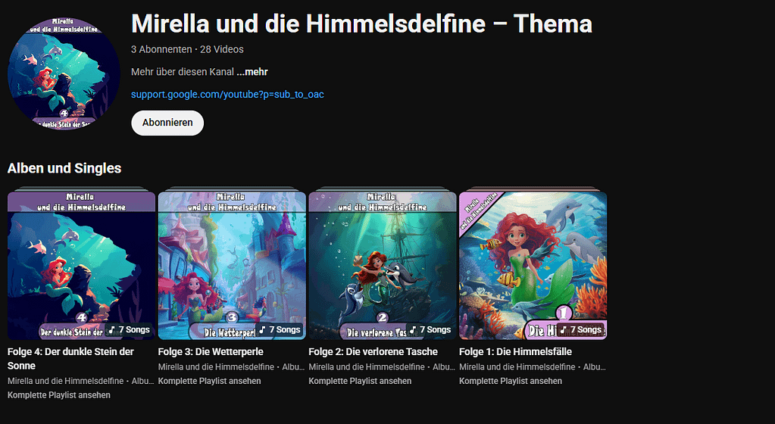Open the support.google.com sub_to_oac link
The height and width of the screenshot is (424, 775).
pos(227,95)
